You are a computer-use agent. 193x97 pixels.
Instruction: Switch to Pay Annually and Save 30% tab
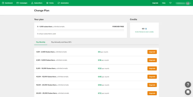click(61, 42)
